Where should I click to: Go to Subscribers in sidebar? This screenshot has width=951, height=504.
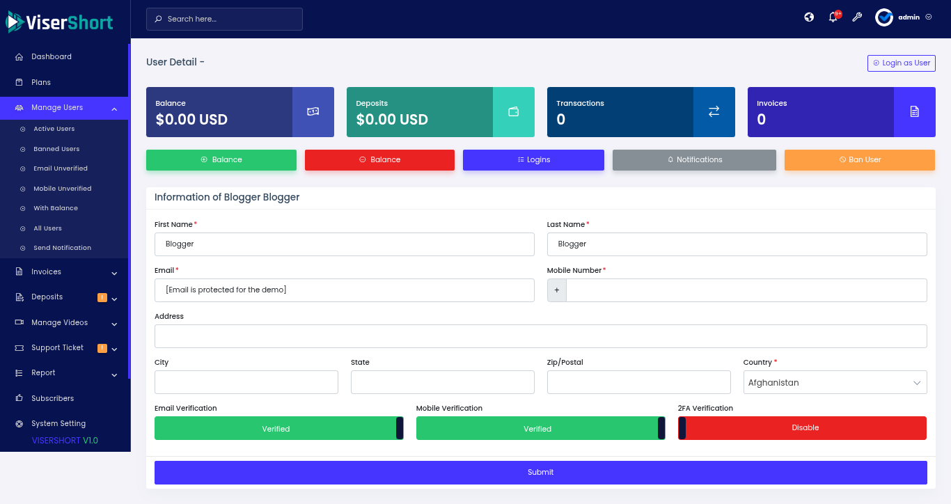[52, 398]
